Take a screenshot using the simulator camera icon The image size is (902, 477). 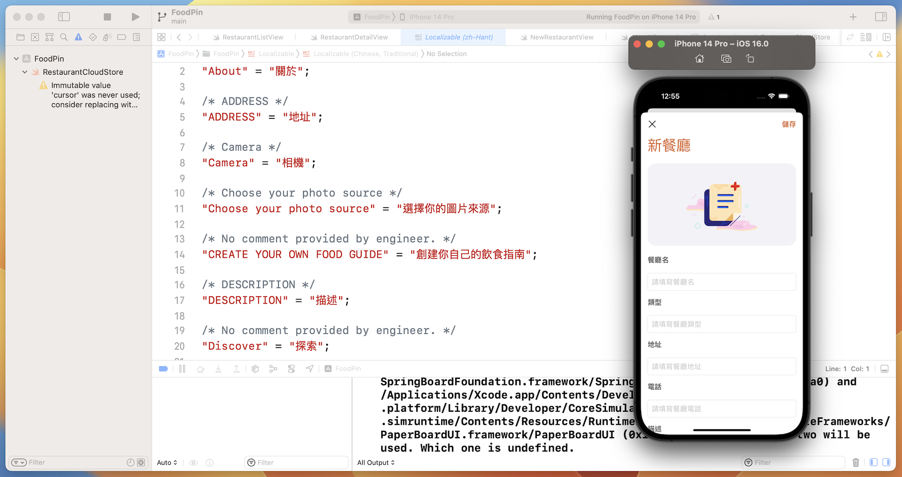click(x=726, y=58)
